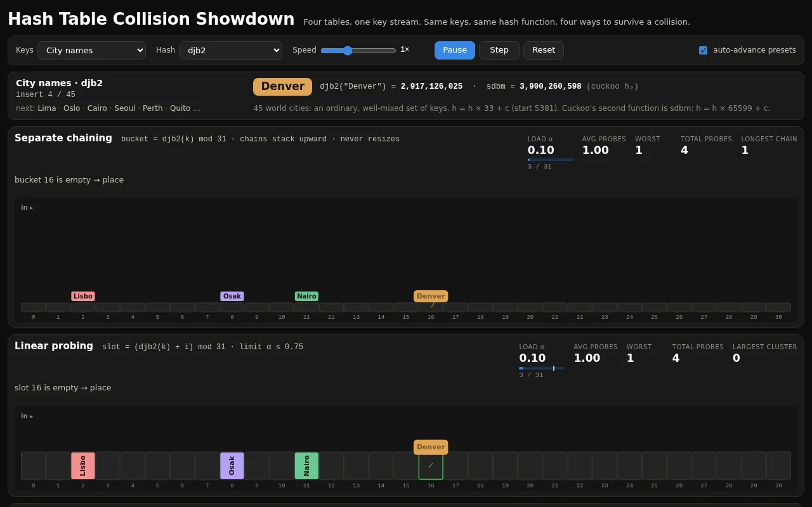The image size is (812, 507).
Task: Click the Linear probing load progress bar
Action: coord(542,368)
